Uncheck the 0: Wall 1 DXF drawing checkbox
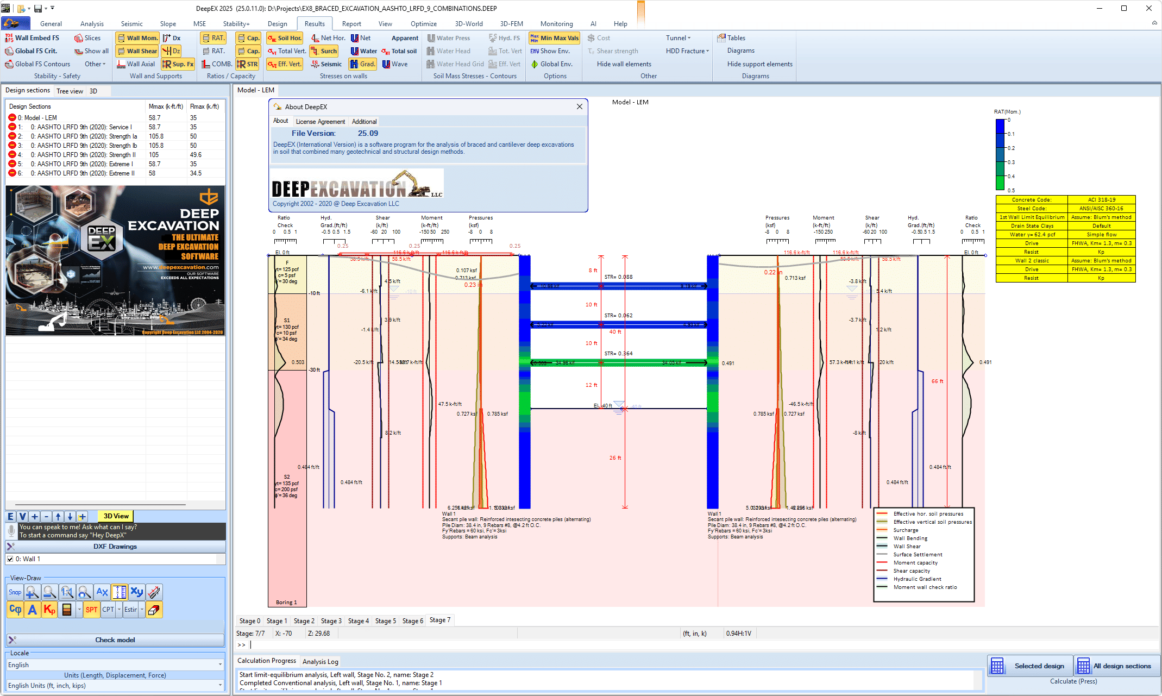The image size is (1162, 696). click(9, 559)
